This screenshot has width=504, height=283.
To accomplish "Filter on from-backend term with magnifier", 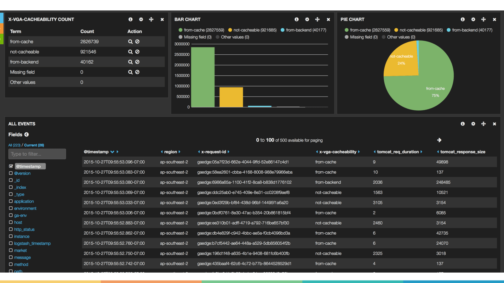I will [130, 62].
